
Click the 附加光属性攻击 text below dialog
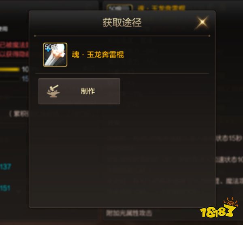[129, 213]
